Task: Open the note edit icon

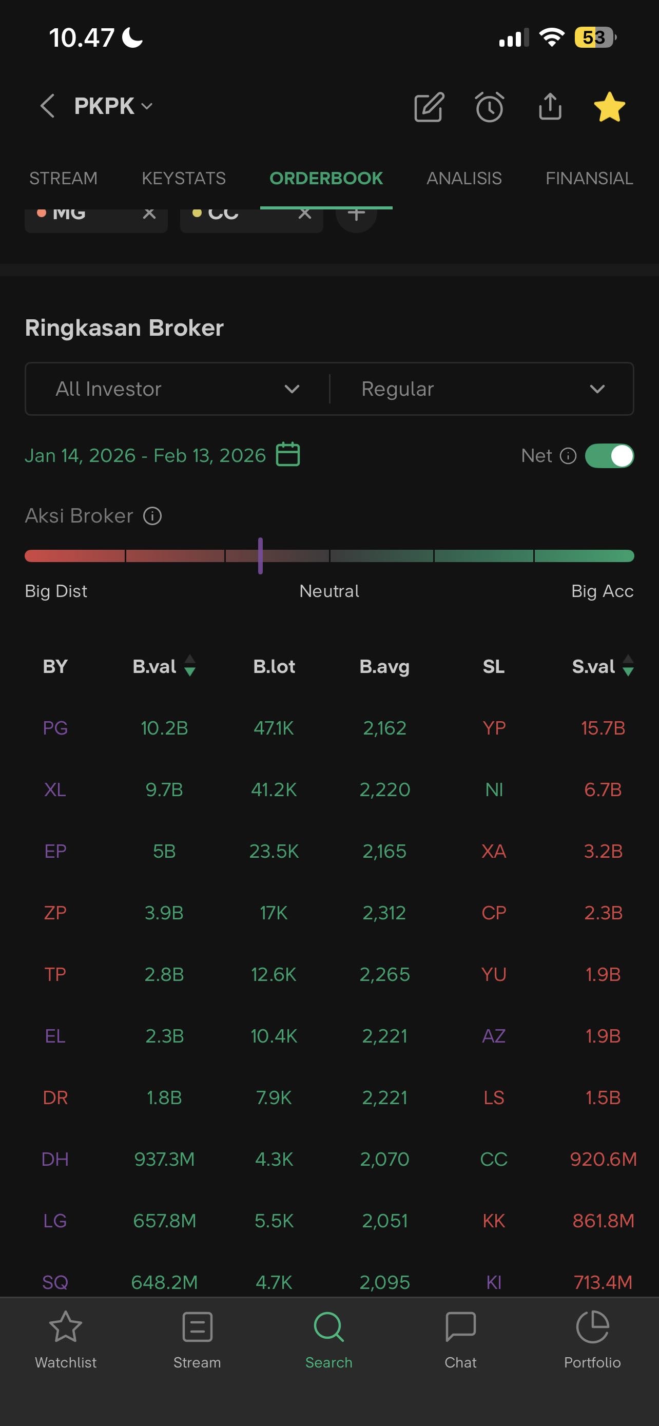Action: pos(429,107)
